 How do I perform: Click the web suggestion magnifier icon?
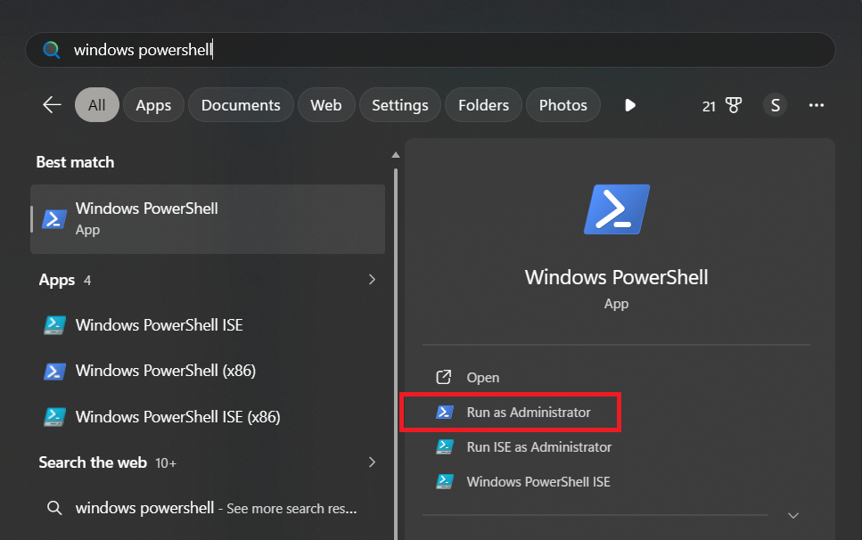[53, 508]
